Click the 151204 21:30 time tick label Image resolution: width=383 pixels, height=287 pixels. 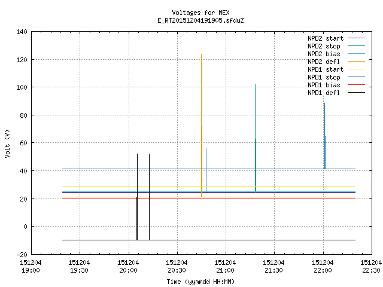pyautogui.click(x=274, y=267)
